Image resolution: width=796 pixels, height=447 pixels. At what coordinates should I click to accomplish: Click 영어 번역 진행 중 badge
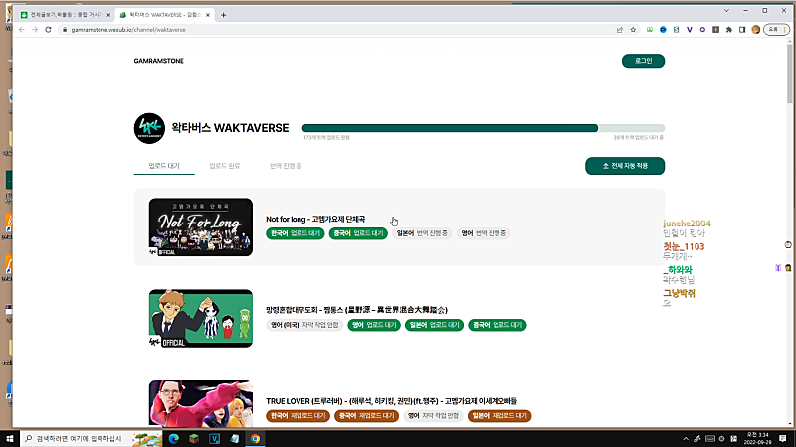[484, 233]
